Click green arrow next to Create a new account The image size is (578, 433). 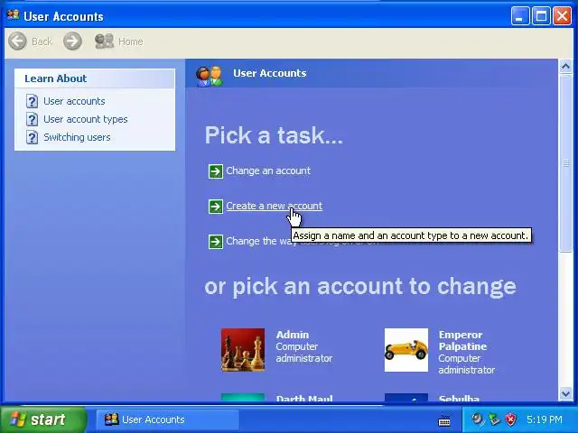tap(216, 207)
